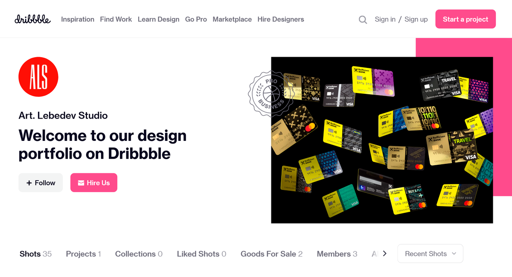Select the Goods For Sale tab

point(271,254)
